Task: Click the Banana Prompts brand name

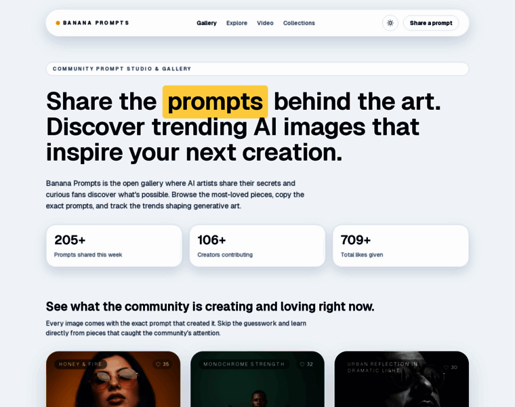Action: click(96, 23)
